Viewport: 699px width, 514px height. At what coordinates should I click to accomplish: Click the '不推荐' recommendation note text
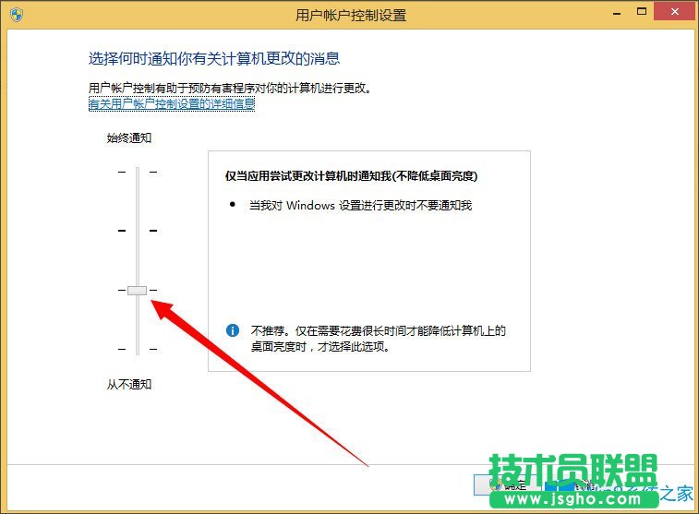378,339
